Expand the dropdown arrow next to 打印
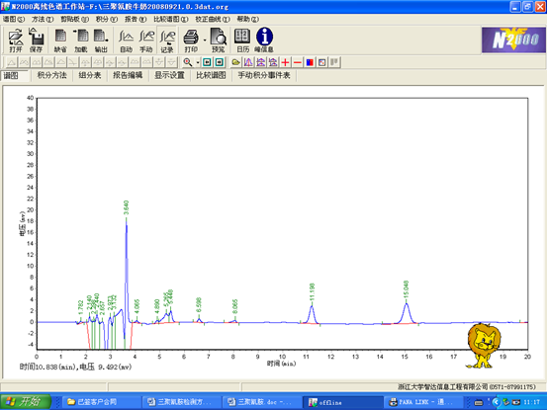 pos(205,41)
